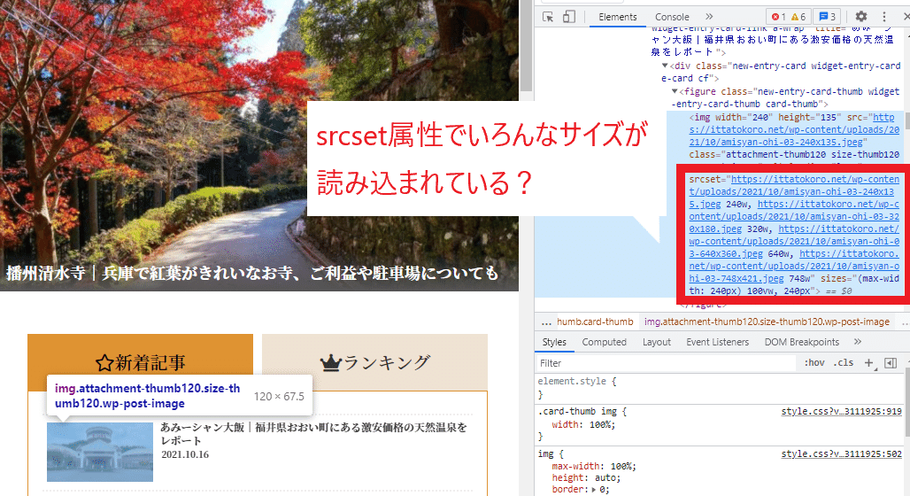Switch to the Elements panel tab
The width and height of the screenshot is (910, 496).
click(618, 17)
